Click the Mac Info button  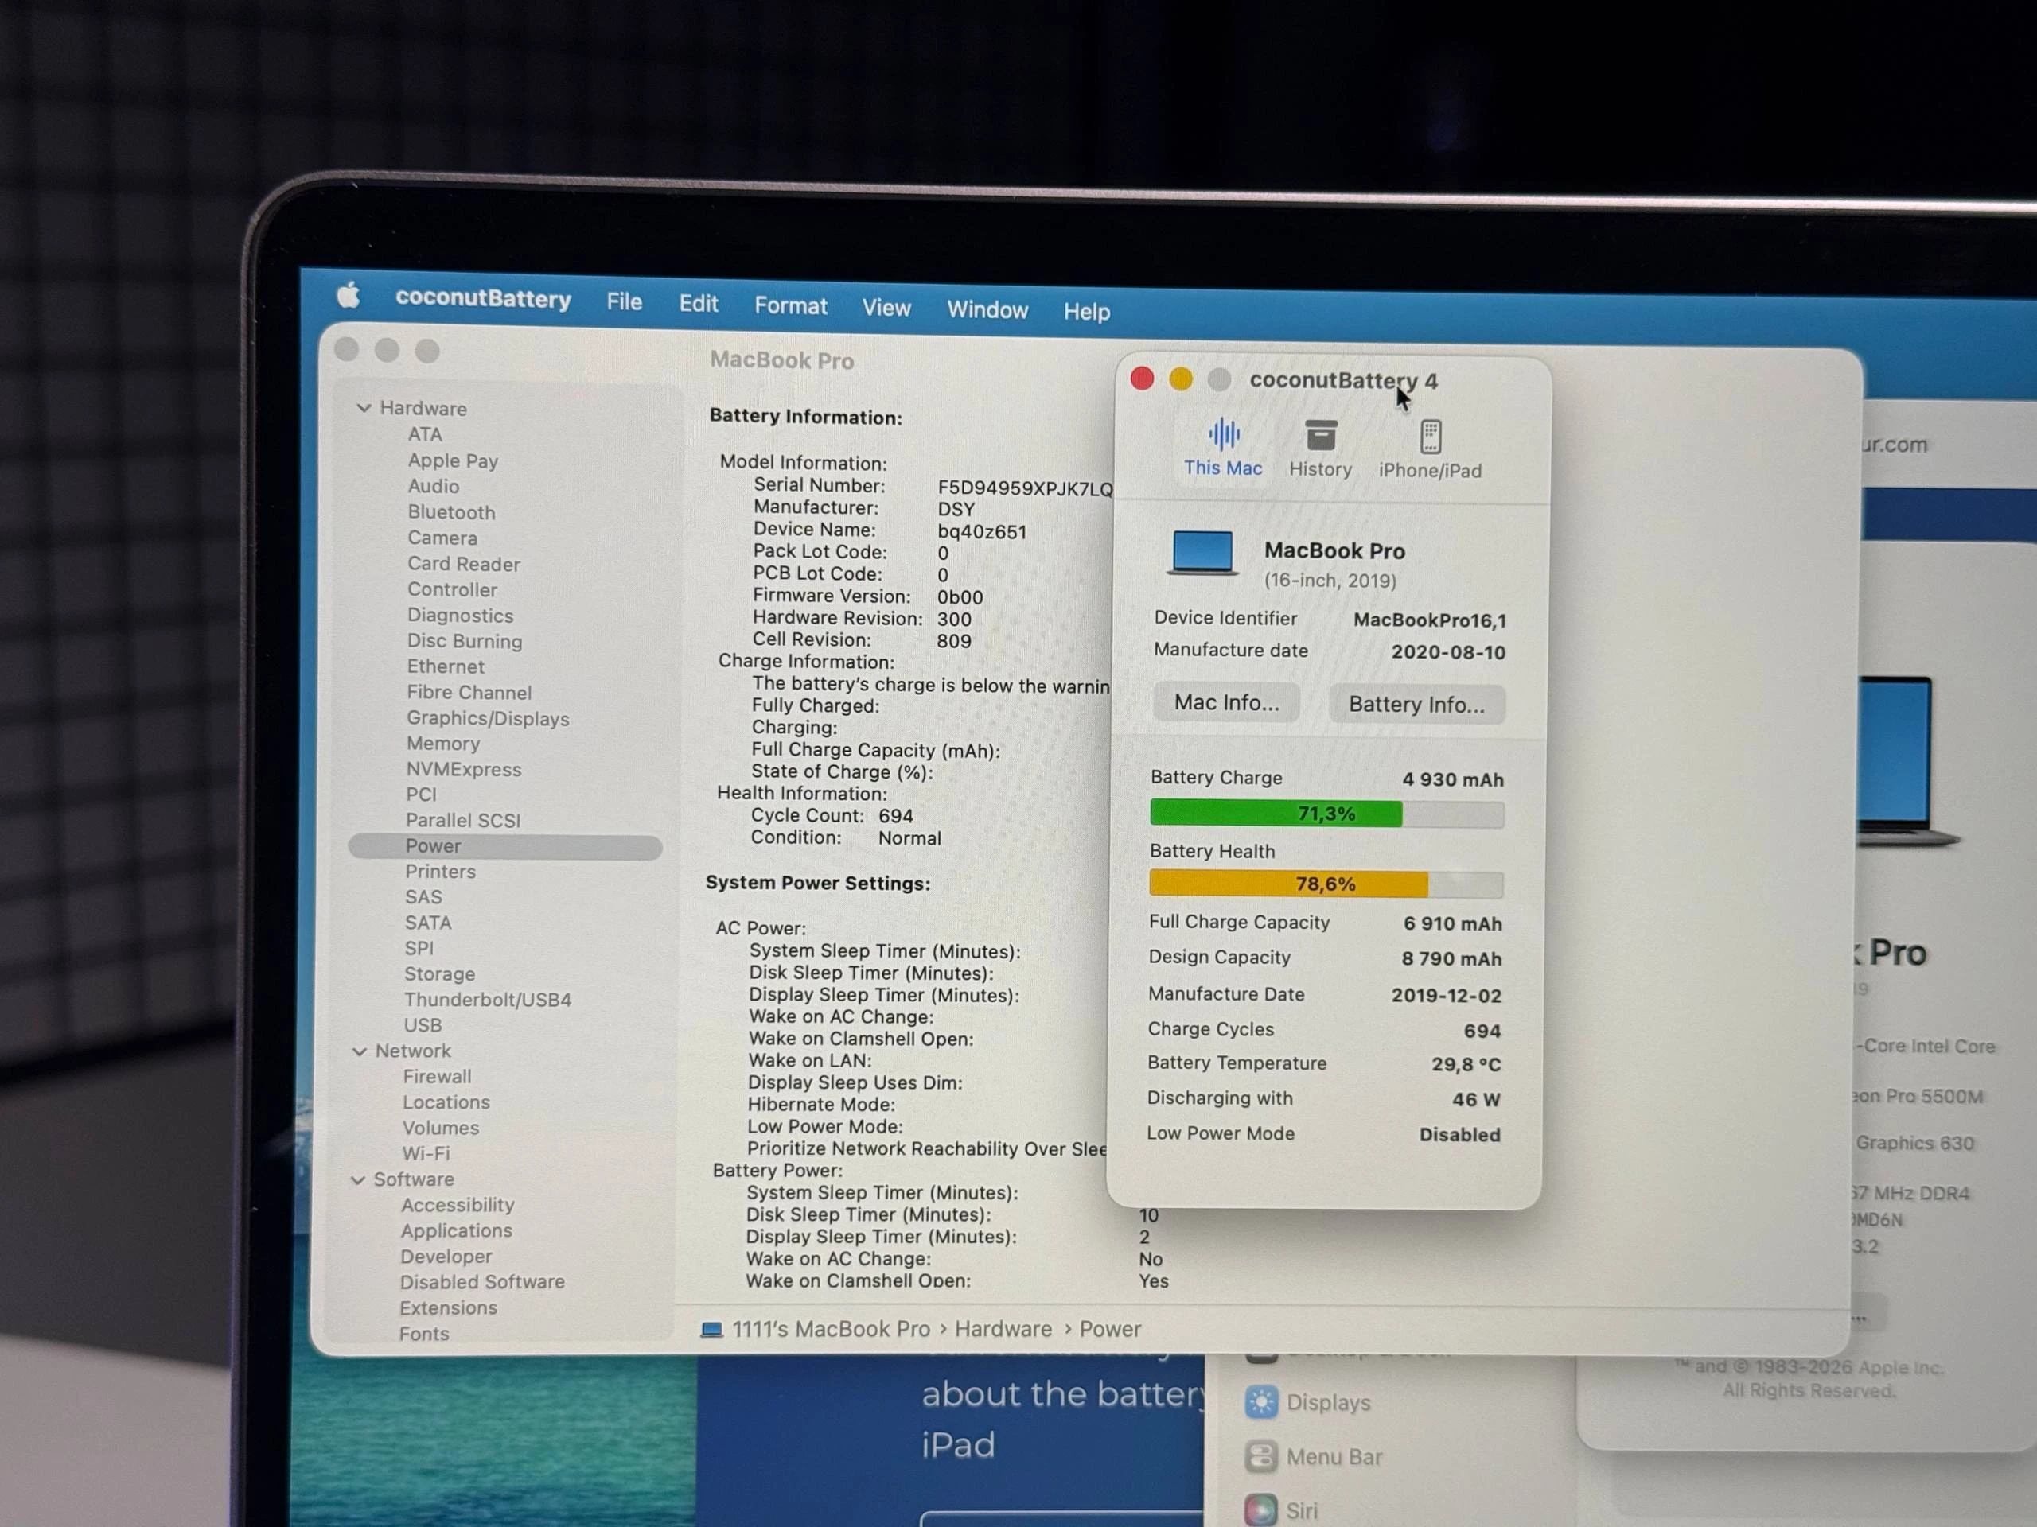pos(1225,702)
